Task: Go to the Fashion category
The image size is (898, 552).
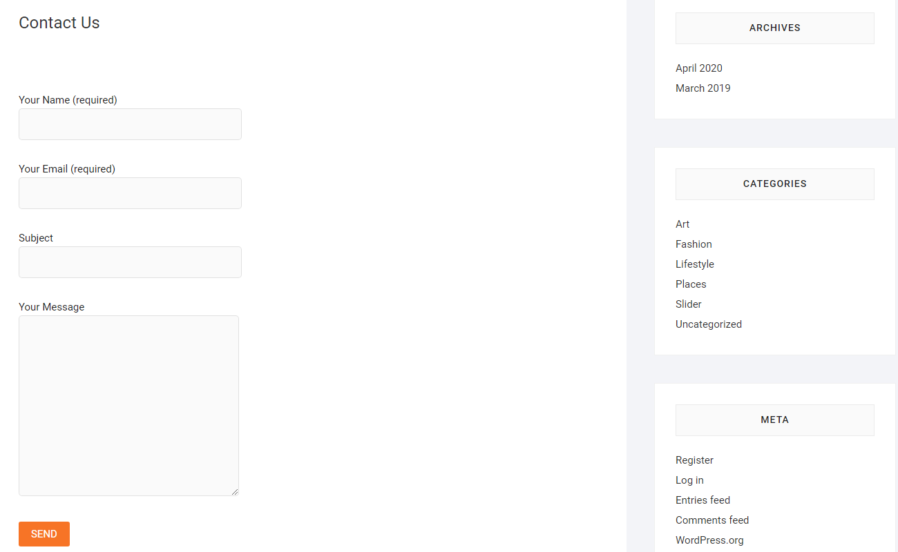Action: (x=694, y=244)
